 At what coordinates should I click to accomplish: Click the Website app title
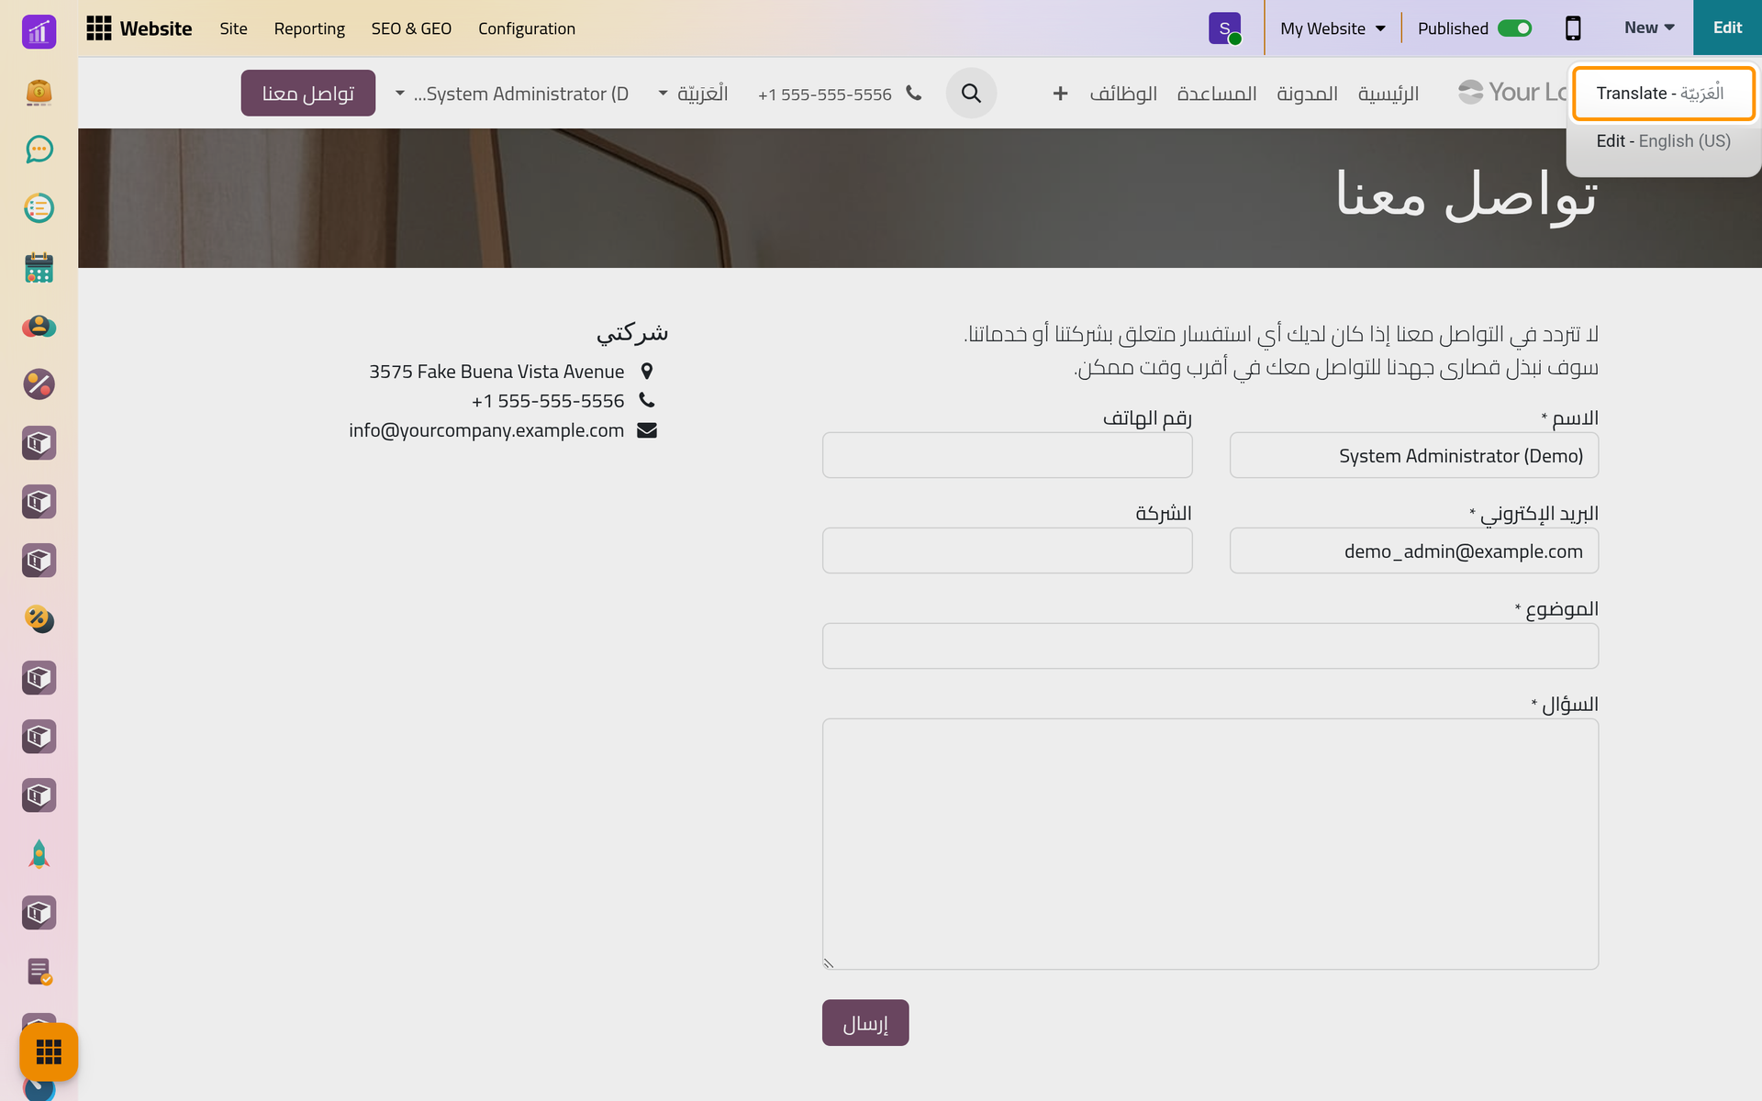click(156, 28)
